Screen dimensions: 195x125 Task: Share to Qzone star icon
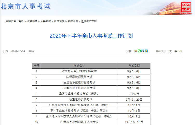pos(146,51)
